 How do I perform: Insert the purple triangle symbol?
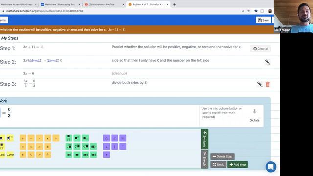point(106,138)
